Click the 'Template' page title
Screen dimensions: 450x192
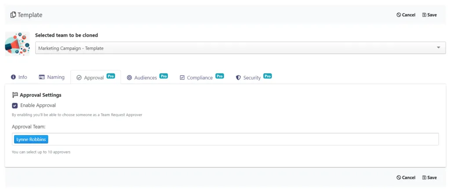coord(30,15)
